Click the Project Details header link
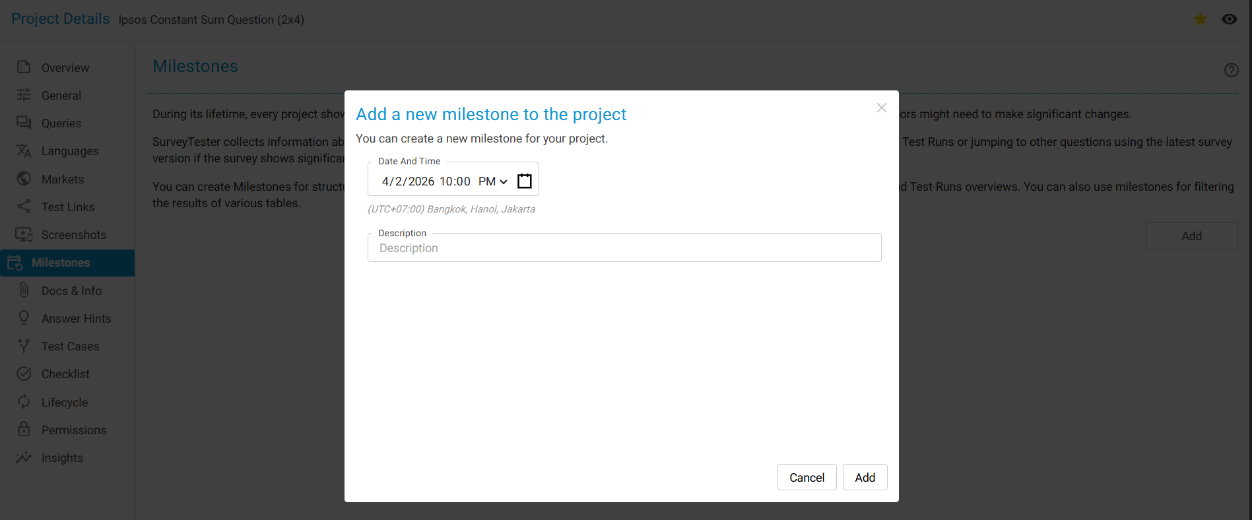Image resolution: width=1252 pixels, height=520 pixels. click(61, 18)
